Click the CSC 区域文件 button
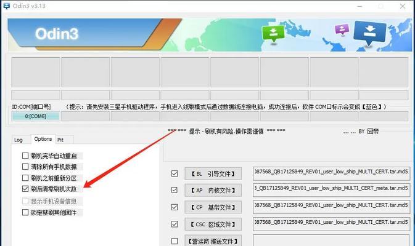This screenshot has height=246, width=415. point(213,224)
